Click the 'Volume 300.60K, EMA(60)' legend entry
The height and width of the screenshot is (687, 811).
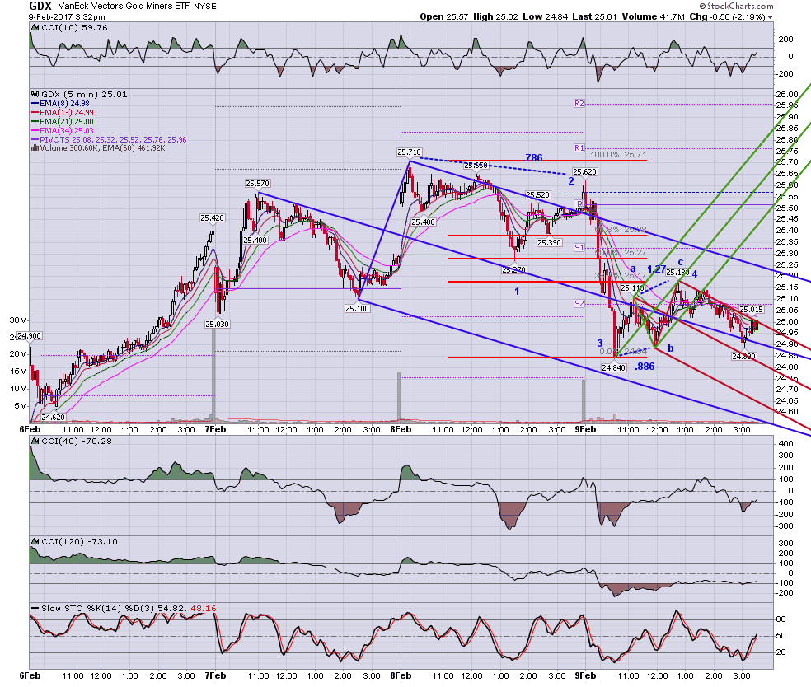(x=98, y=148)
